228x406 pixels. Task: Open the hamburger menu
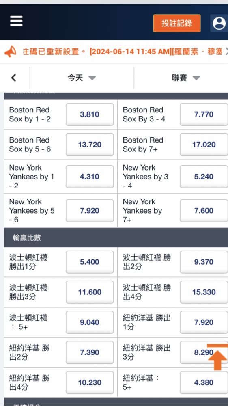pos(16,21)
